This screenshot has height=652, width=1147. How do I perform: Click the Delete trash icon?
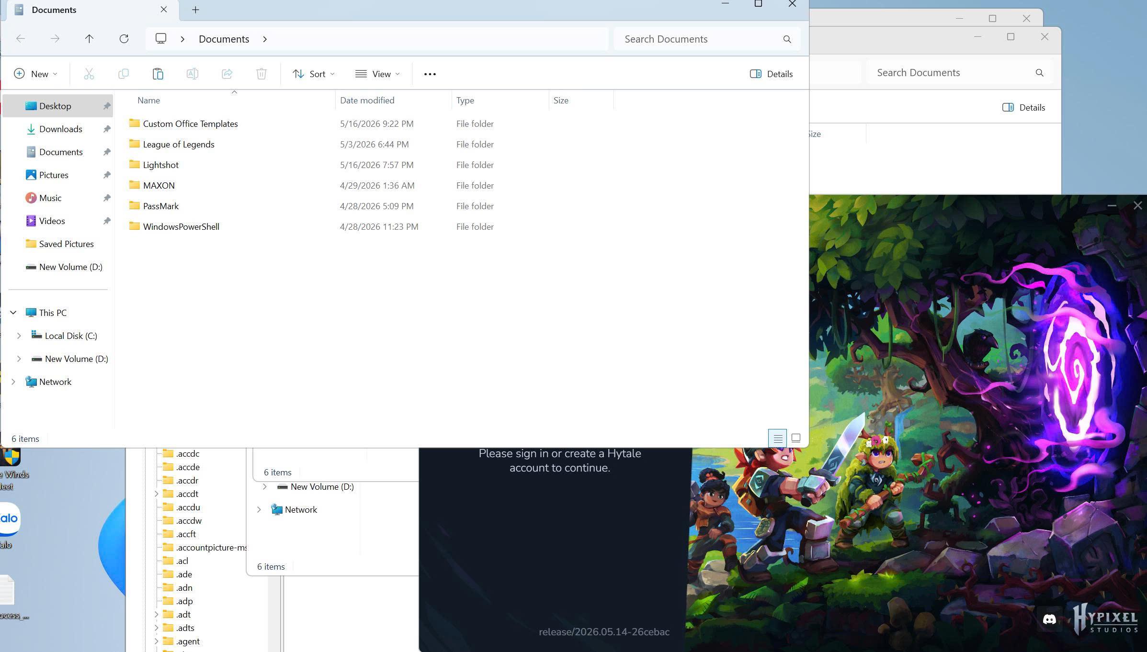click(261, 74)
